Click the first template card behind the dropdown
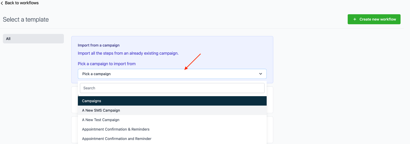Viewport: 410px width, 144px height. 270,100
